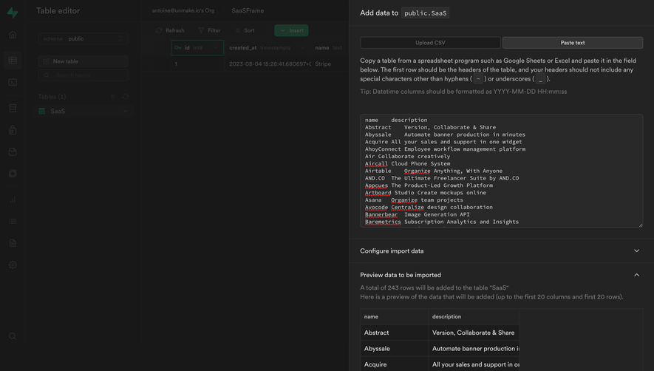Click public.SaaS table name badge
Image resolution: width=654 pixels, height=371 pixels.
pyautogui.click(x=425, y=13)
